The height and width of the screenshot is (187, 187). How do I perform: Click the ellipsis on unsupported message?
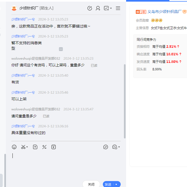[x=61, y=49]
